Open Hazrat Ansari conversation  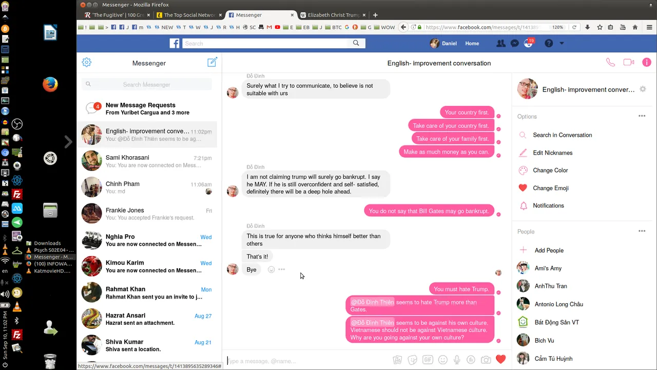tap(147, 319)
